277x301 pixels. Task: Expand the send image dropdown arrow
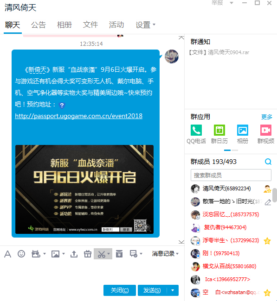click(x=64, y=254)
